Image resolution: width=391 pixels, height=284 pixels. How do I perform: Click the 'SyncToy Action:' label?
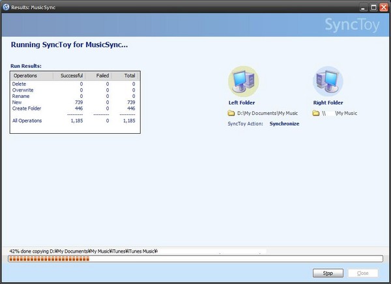[x=246, y=123]
